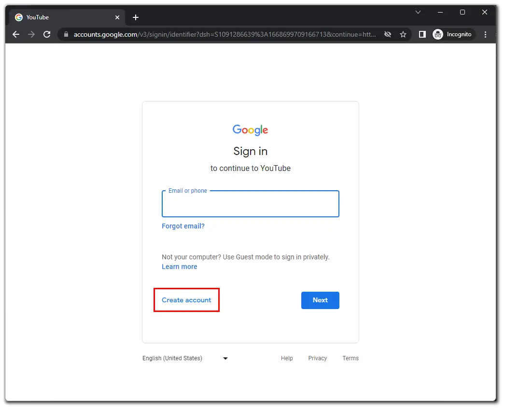Open the Terms footer link

[351, 358]
